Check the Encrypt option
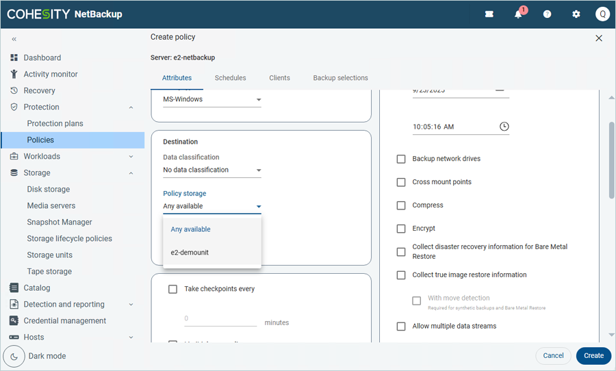 click(401, 229)
